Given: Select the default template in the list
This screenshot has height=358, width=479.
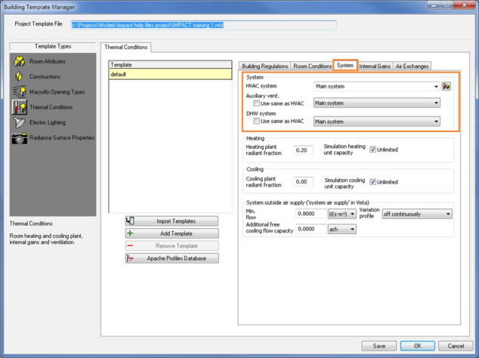Looking at the screenshot, I should (170, 75).
